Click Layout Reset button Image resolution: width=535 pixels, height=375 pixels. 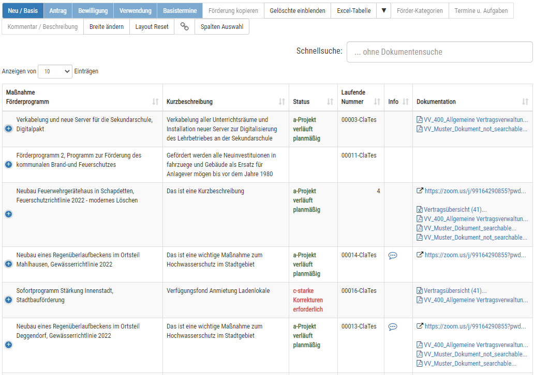point(152,26)
